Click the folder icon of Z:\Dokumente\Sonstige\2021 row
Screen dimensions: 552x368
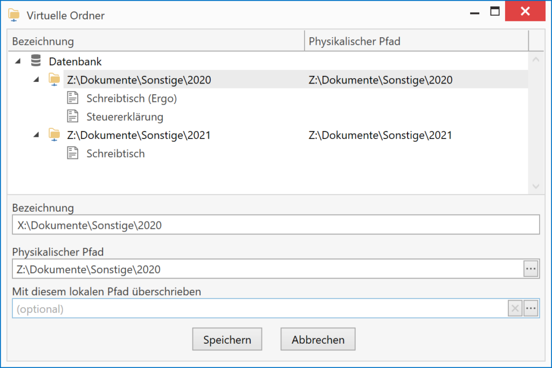[x=54, y=135]
